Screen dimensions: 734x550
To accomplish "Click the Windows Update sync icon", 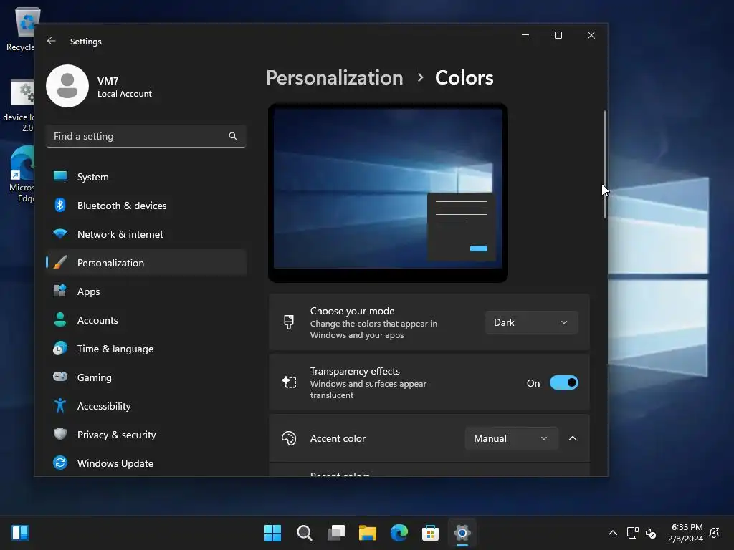I will (x=60, y=463).
